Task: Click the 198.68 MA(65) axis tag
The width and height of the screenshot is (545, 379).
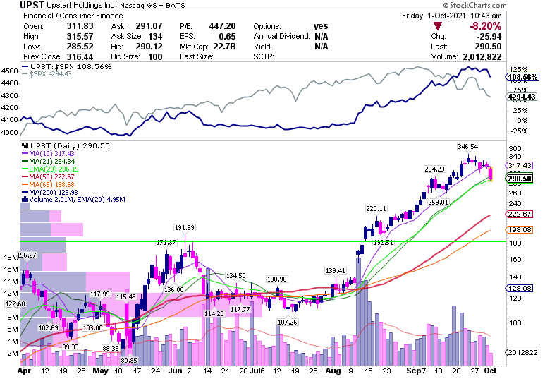Action: coord(520,229)
